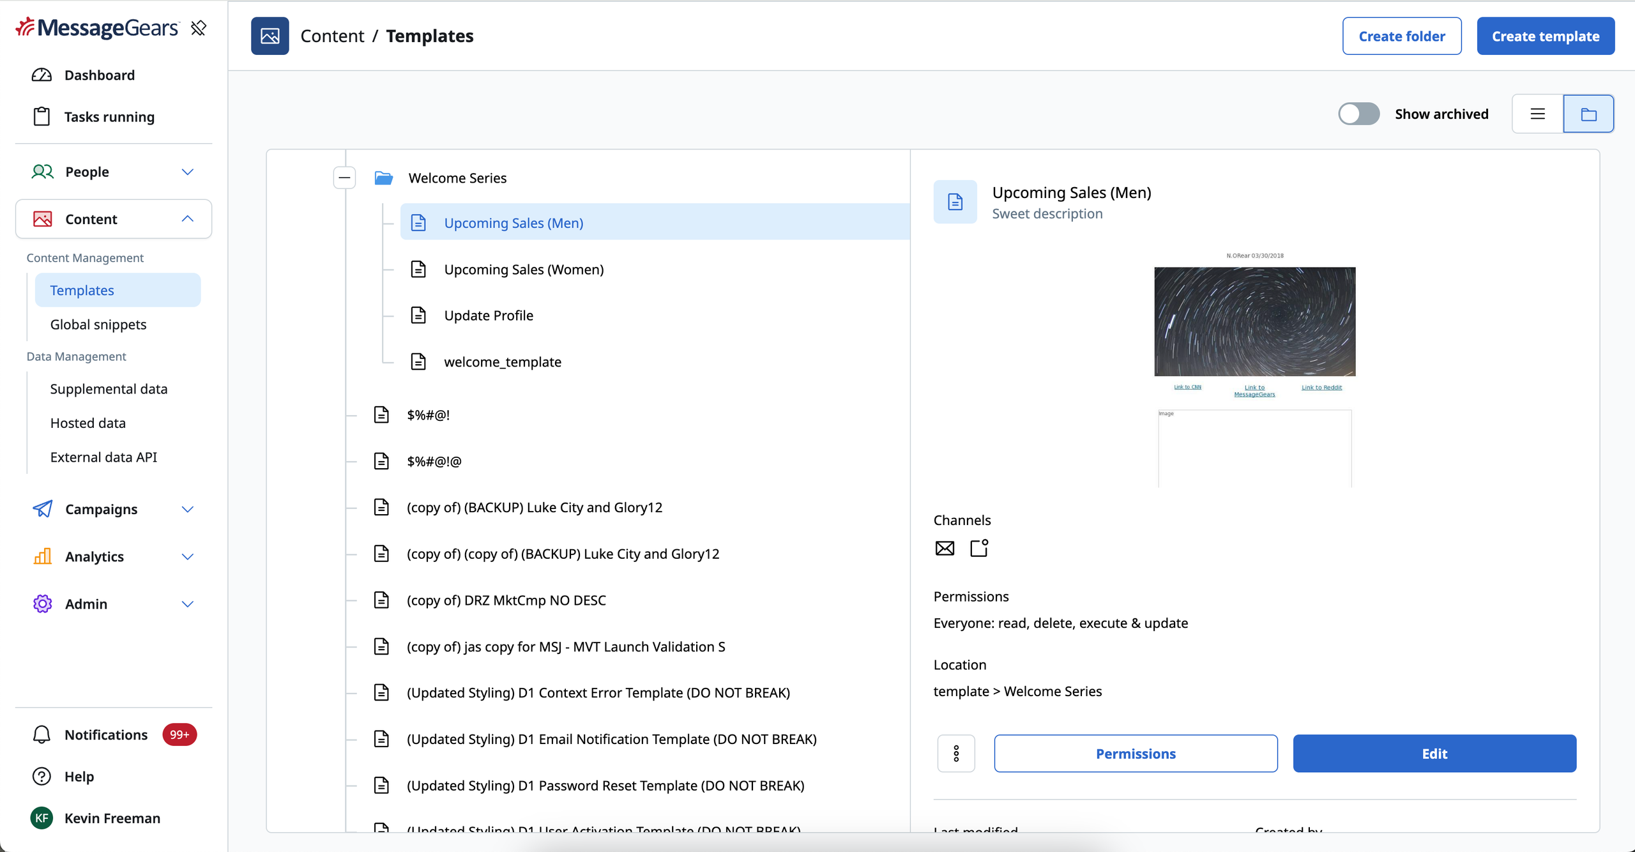Image resolution: width=1635 pixels, height=852 pixels.
Task: Select (copy of) DRZ MktCmp NO DESC
Action: click(x=506, y=600)
